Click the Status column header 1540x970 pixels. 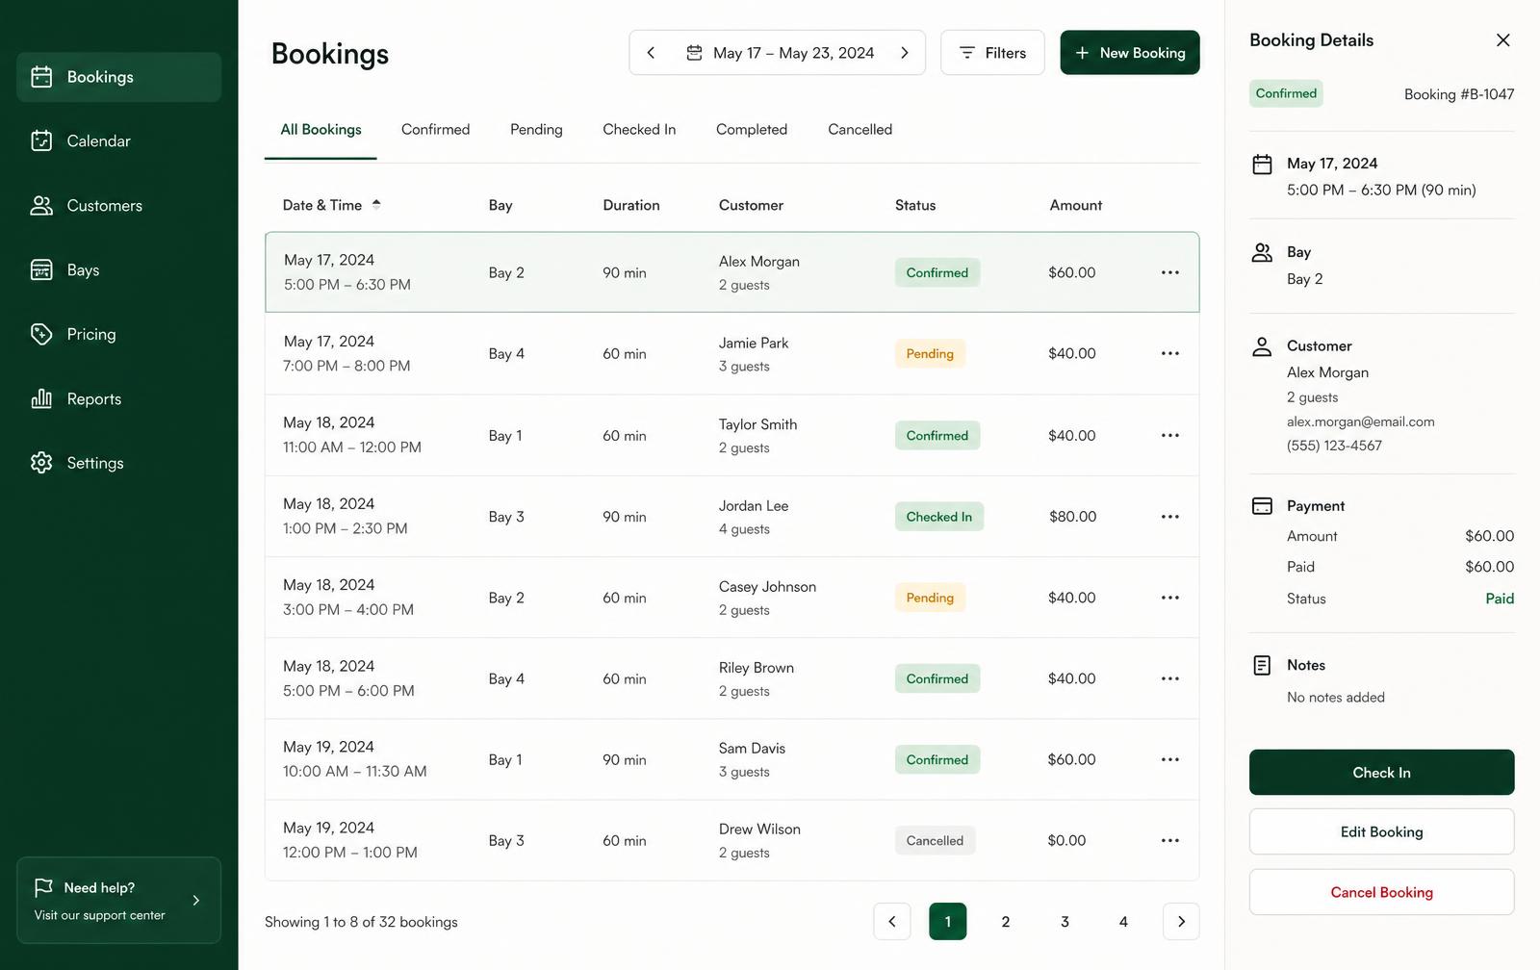pos(915,205)
